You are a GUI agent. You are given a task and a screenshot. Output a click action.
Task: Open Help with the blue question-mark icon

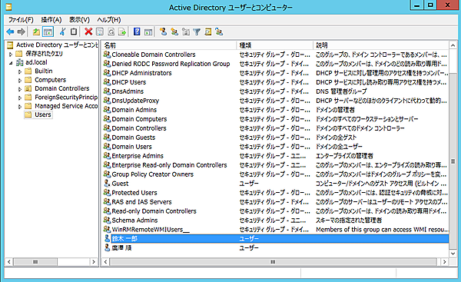click(x=137, y=32)
